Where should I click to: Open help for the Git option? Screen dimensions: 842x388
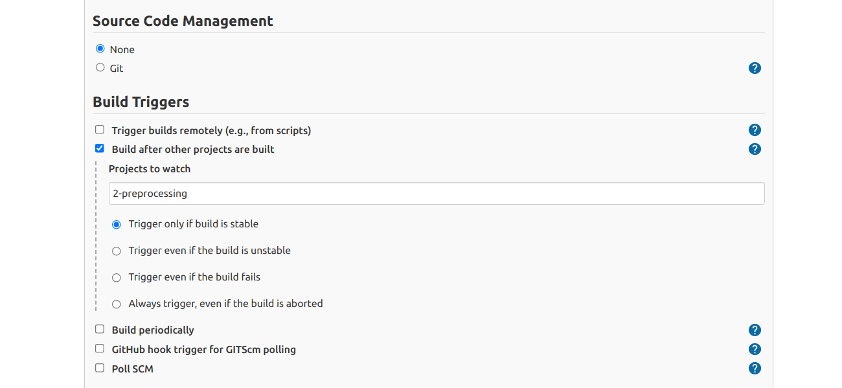click(x=755, y=68)
